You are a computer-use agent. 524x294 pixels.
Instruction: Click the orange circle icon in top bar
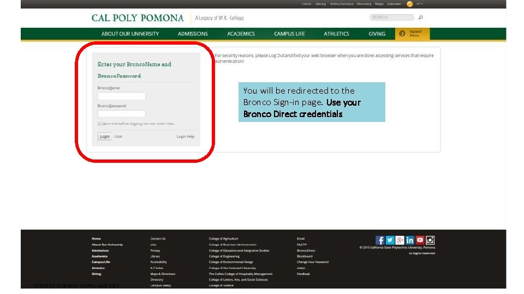[x=410, y=4]
